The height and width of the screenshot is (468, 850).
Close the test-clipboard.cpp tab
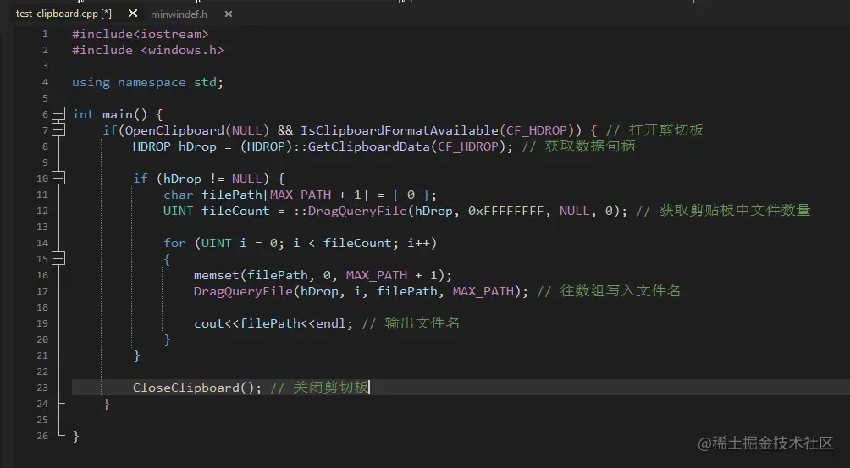click(x=133, y=14)
